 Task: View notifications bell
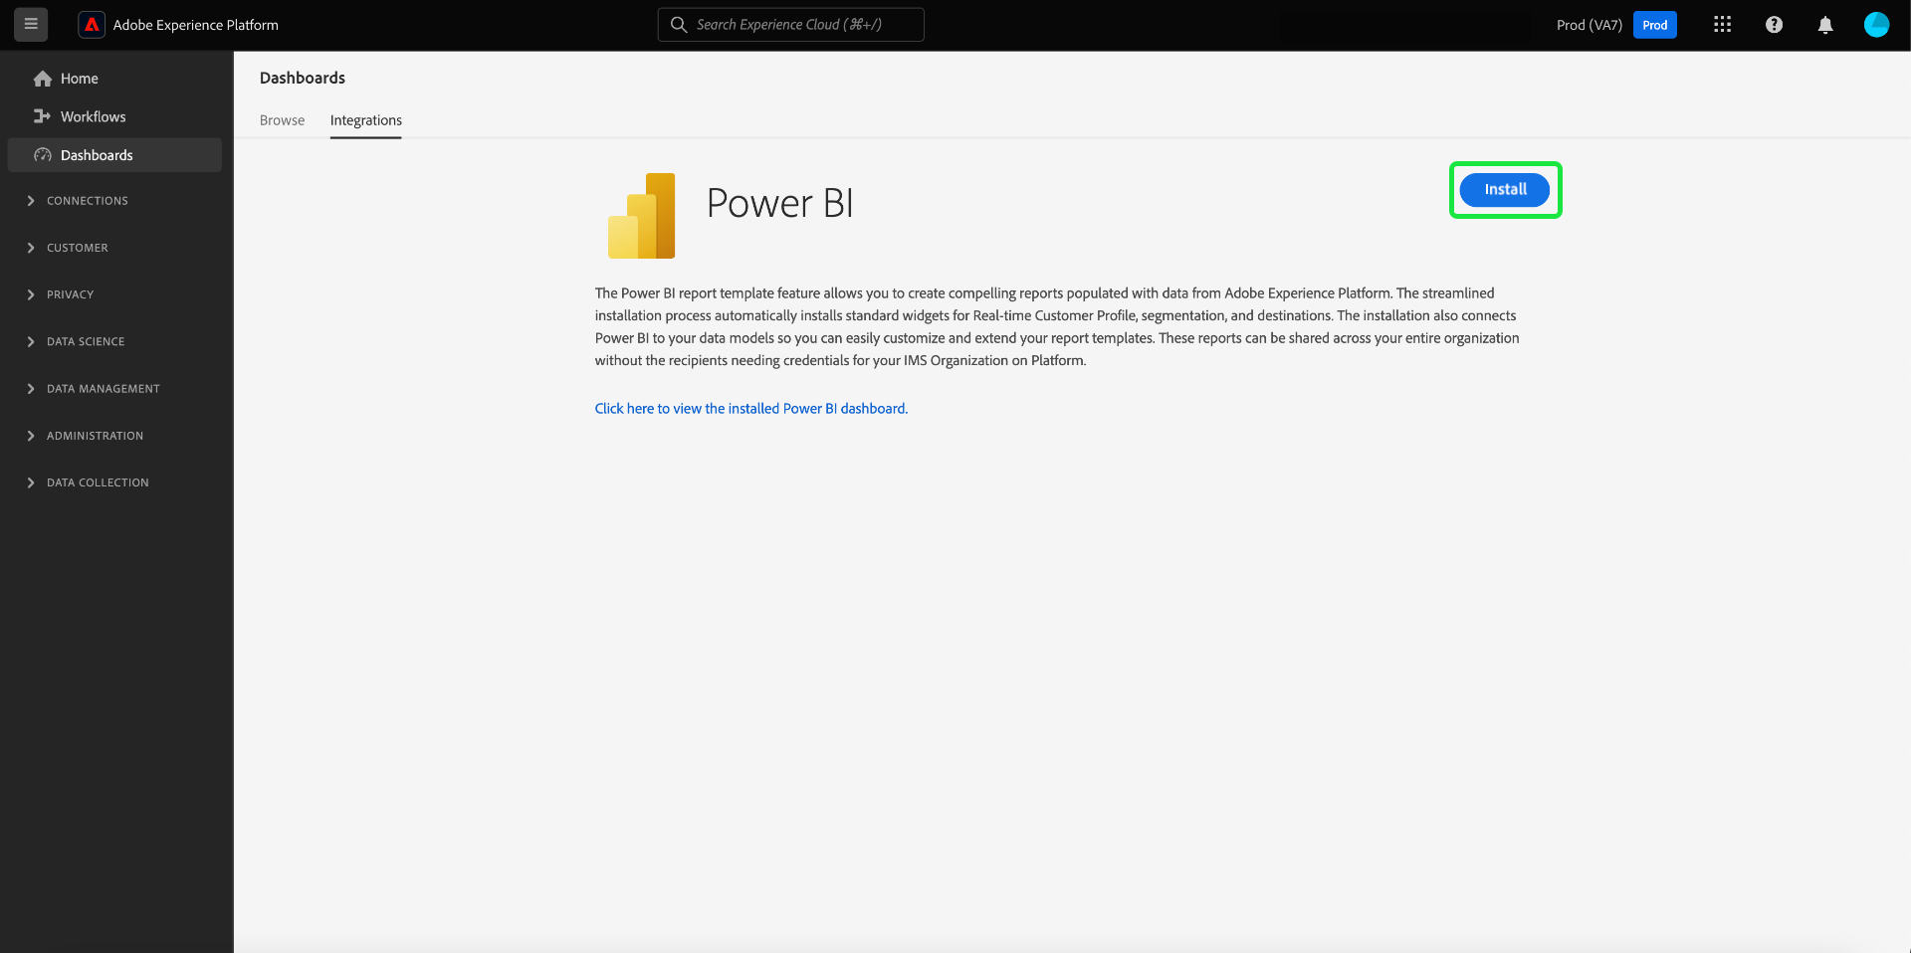[1825, 25]
